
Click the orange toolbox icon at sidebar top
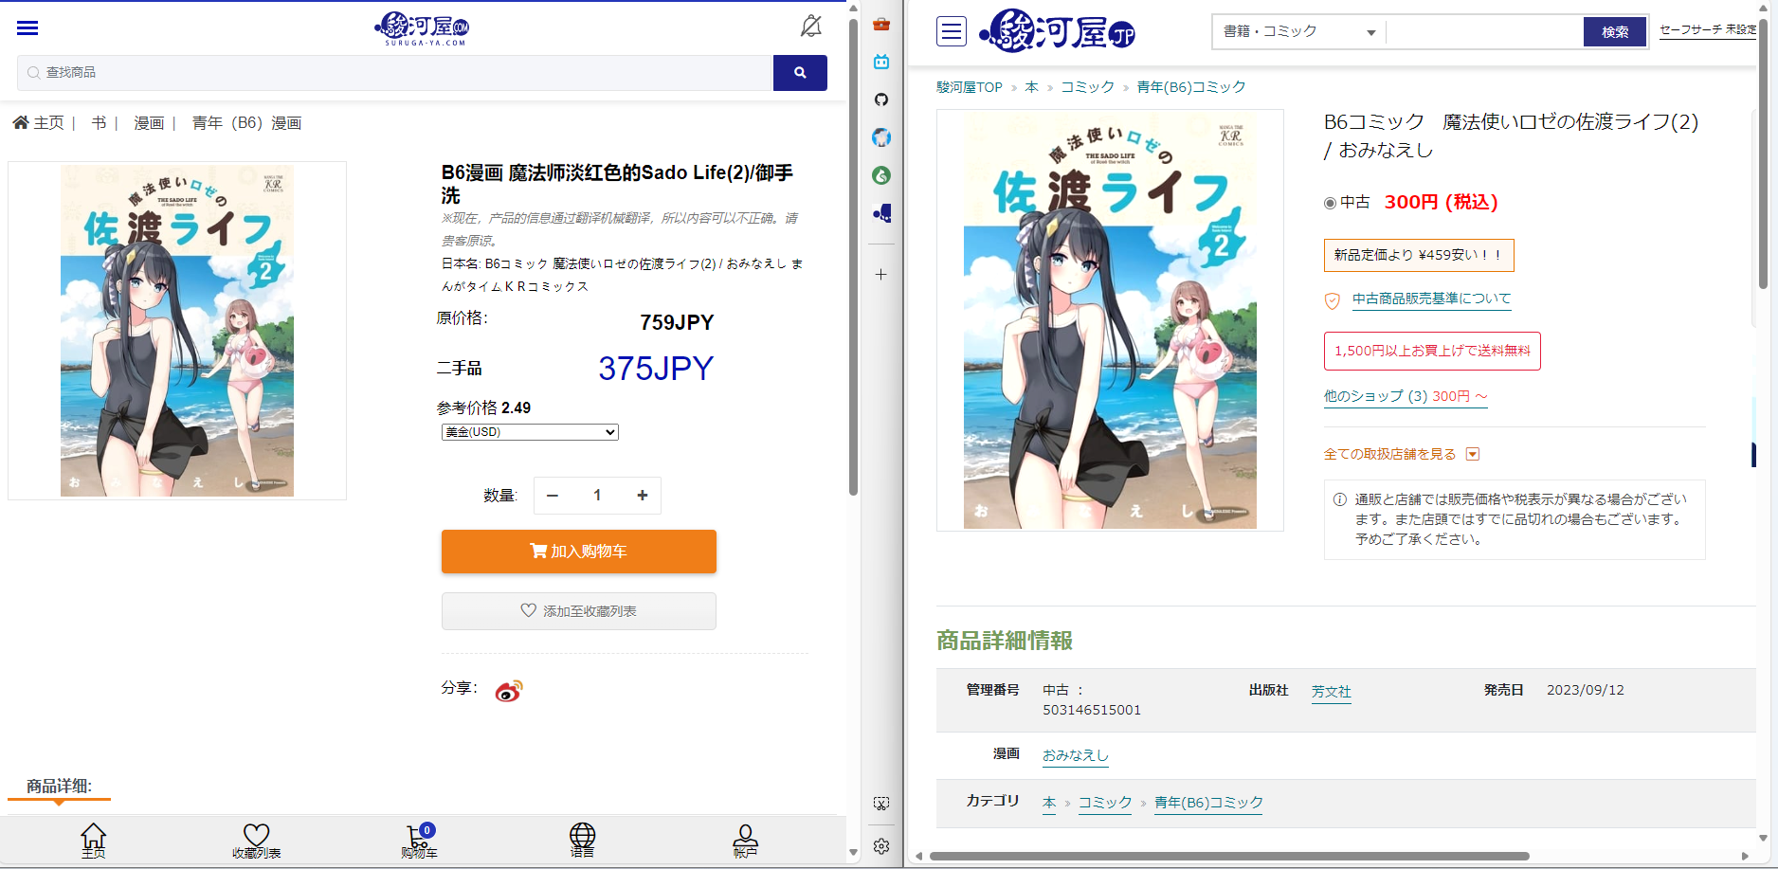click(880, 24)
